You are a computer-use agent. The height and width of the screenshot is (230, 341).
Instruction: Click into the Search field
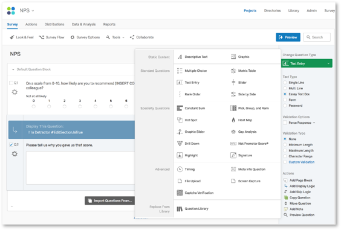[317, 37]
